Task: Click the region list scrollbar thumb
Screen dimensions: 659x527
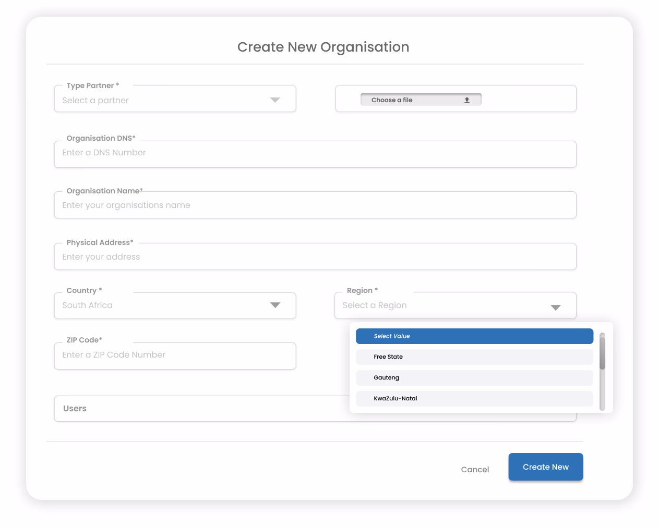Action: (602, 352)
